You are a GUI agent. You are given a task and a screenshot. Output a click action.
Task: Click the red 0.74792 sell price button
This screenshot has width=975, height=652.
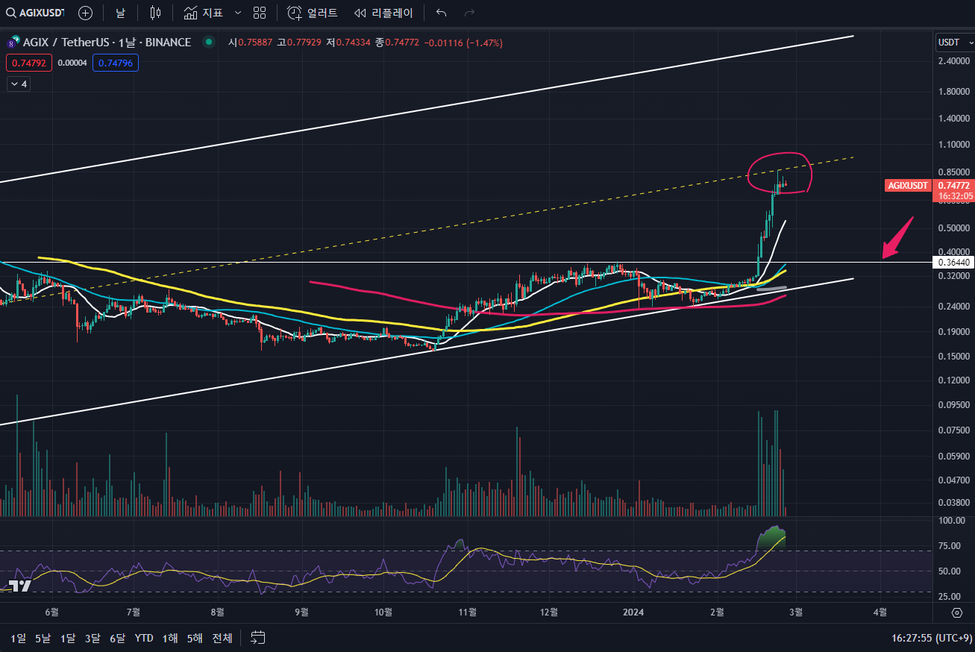30,63
